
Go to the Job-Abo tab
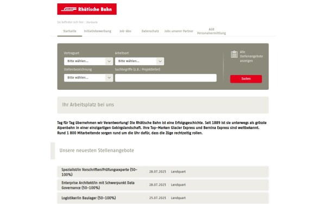tap(125, 31)
